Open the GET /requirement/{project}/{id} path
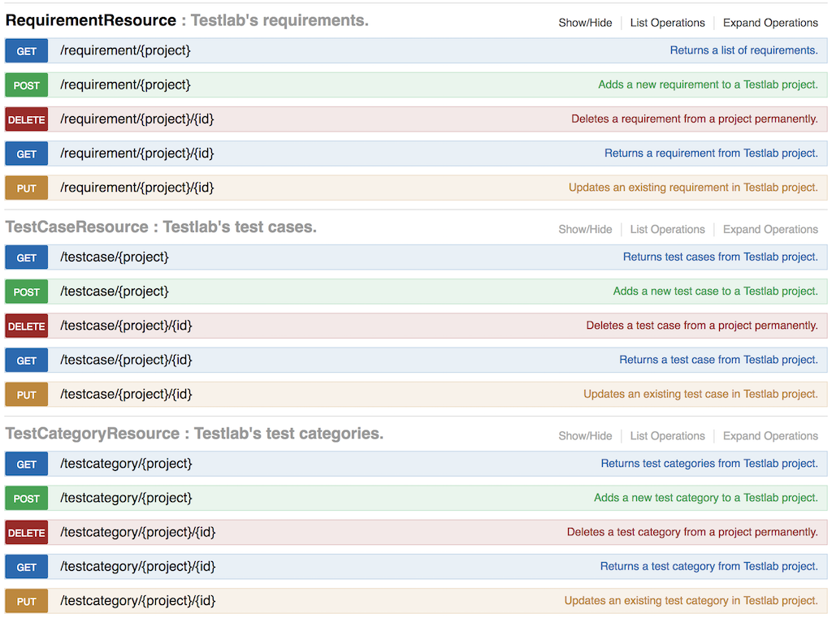 tap(136, 153)
